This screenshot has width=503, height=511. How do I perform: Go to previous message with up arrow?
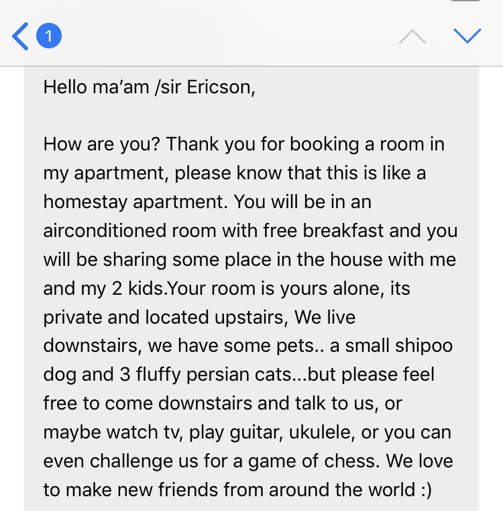pos(412,36)
